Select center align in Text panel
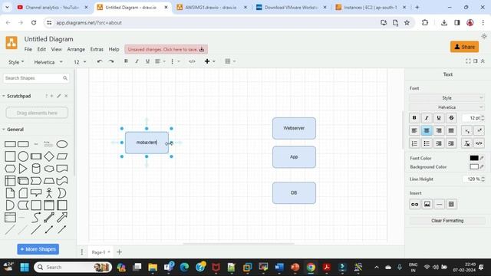 tap(427, 130)
